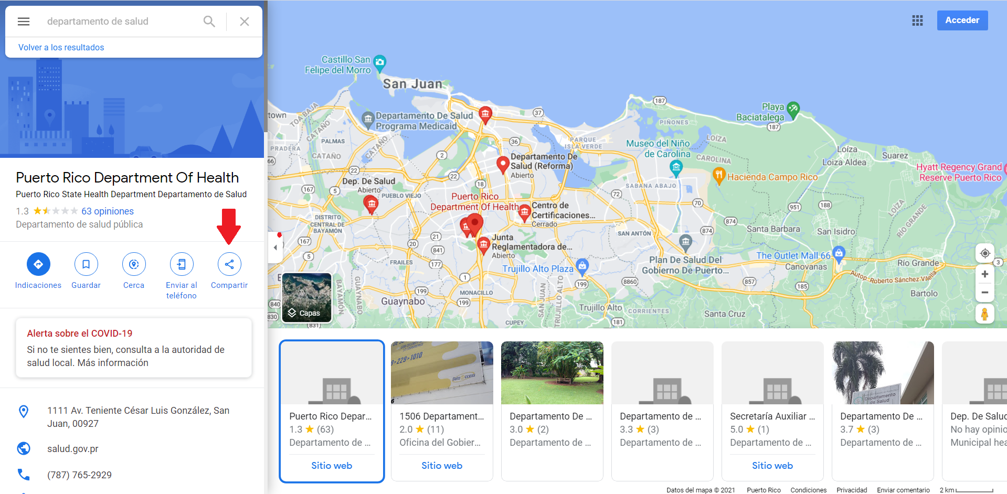Collapse the side panel arrow
Image resolution: width=1007 pixels, height=494 pixels.
(x=275, y=247)
